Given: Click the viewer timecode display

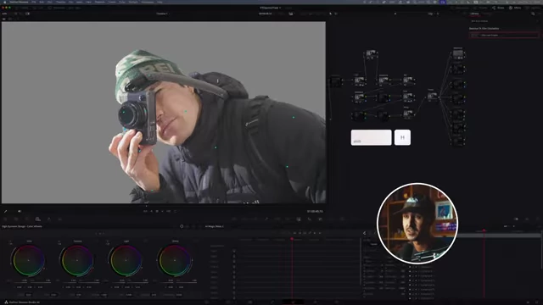Looking at the screenshot, I should [315, 211].
